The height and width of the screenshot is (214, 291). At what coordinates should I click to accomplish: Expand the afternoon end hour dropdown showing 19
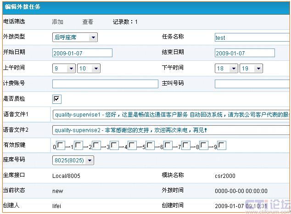251,69
